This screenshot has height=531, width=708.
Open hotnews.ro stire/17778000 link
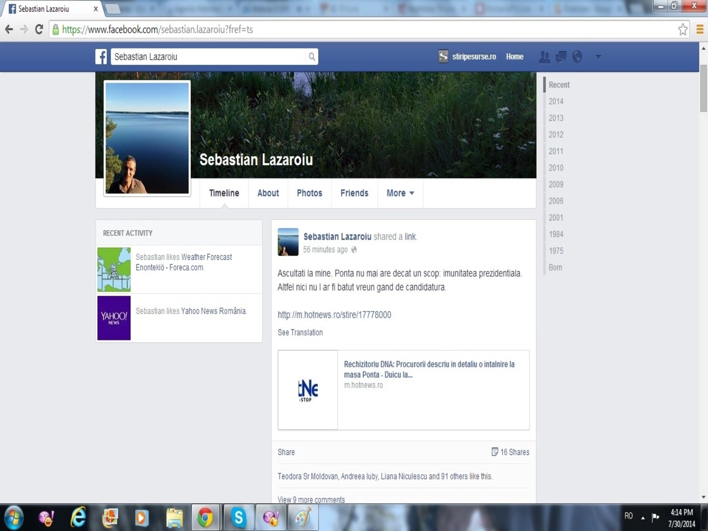pos(335,315)
